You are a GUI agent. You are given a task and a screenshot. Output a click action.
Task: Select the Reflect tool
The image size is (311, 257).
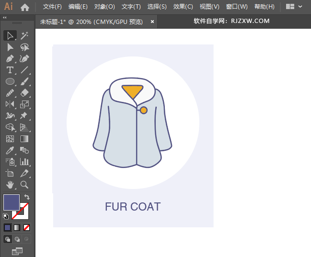click(10, 104)
